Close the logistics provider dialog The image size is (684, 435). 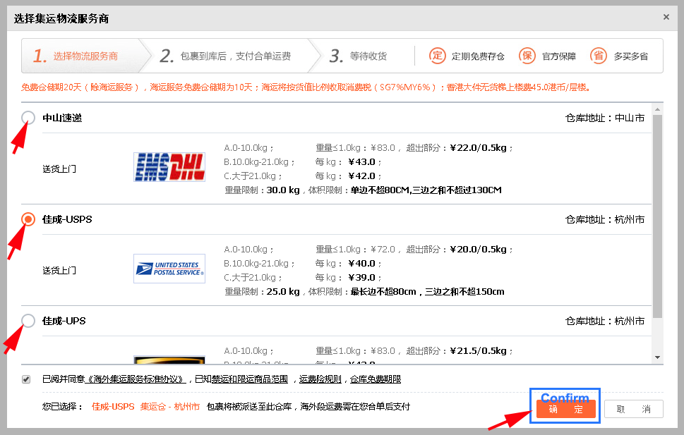click(666, 17)
